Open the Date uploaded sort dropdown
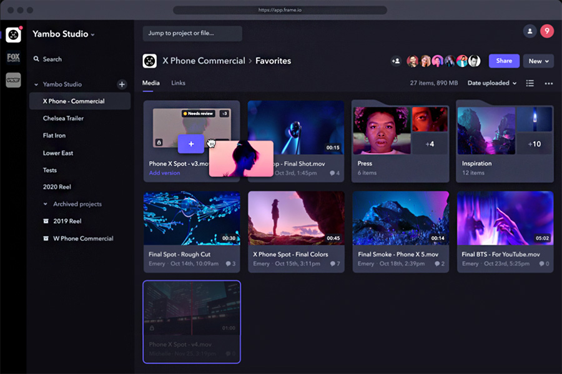The image size is (562, 374). (492, 83)
